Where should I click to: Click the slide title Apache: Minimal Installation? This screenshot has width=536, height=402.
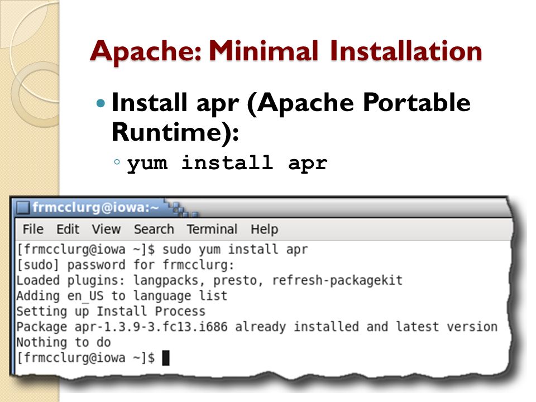click(x=286, y=51)
